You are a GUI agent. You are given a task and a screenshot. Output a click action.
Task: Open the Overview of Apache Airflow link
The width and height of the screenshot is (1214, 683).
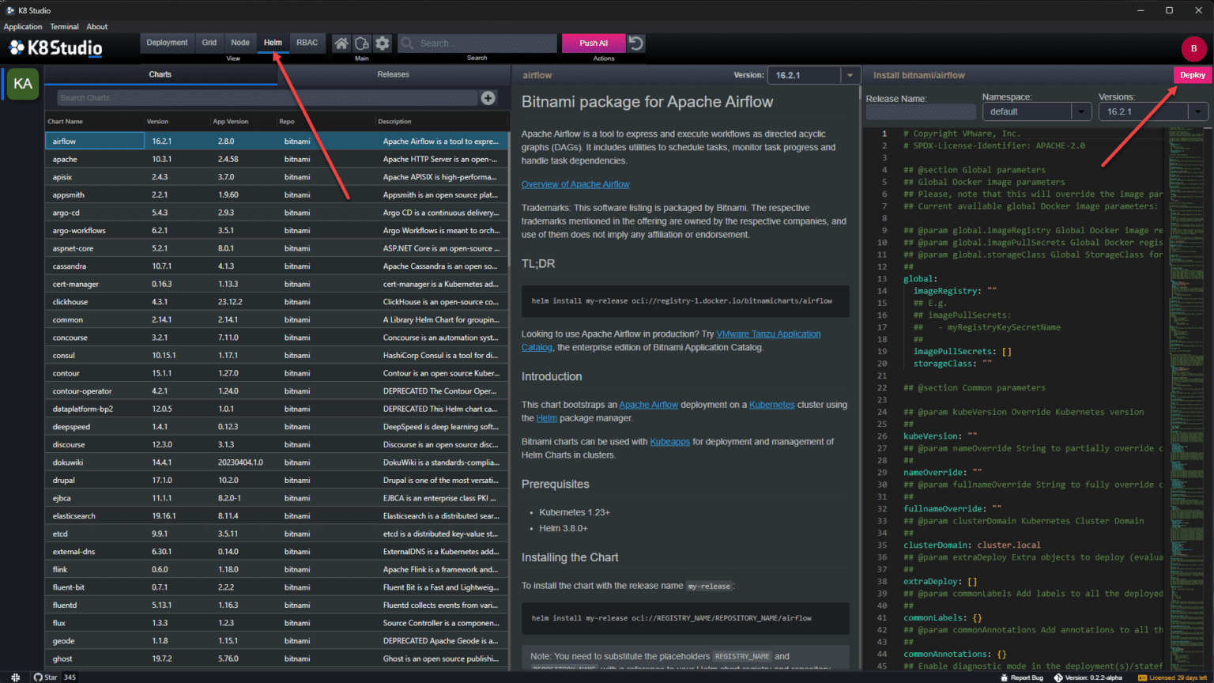point(575,183)
